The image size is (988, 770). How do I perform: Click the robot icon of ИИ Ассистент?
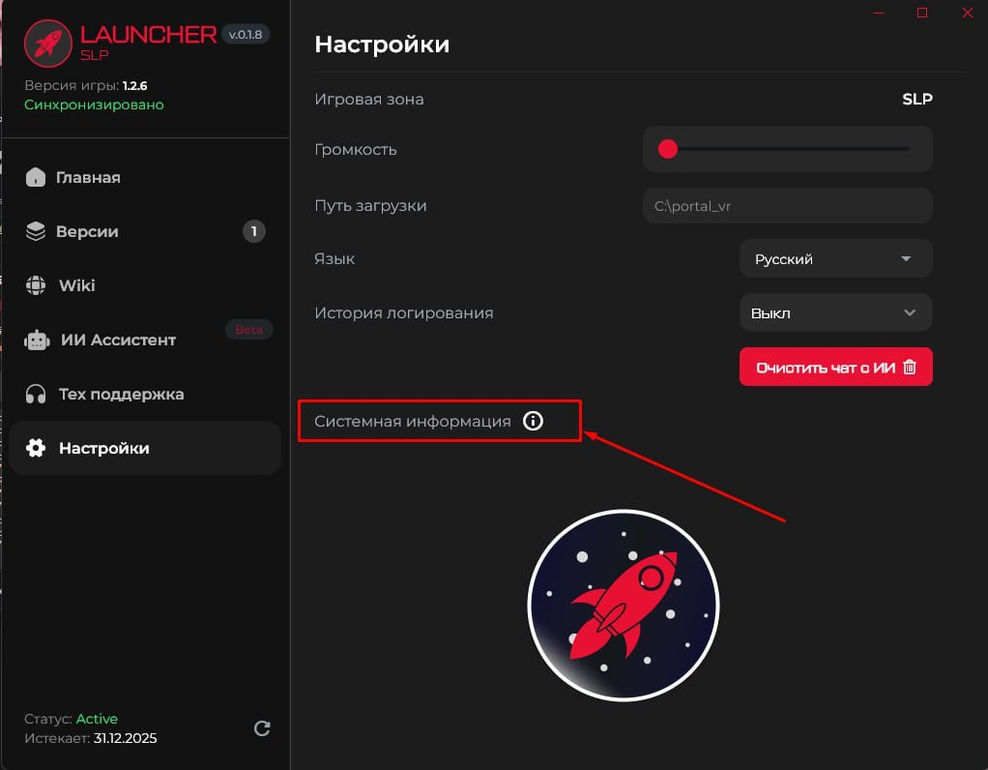click(37, 340)
